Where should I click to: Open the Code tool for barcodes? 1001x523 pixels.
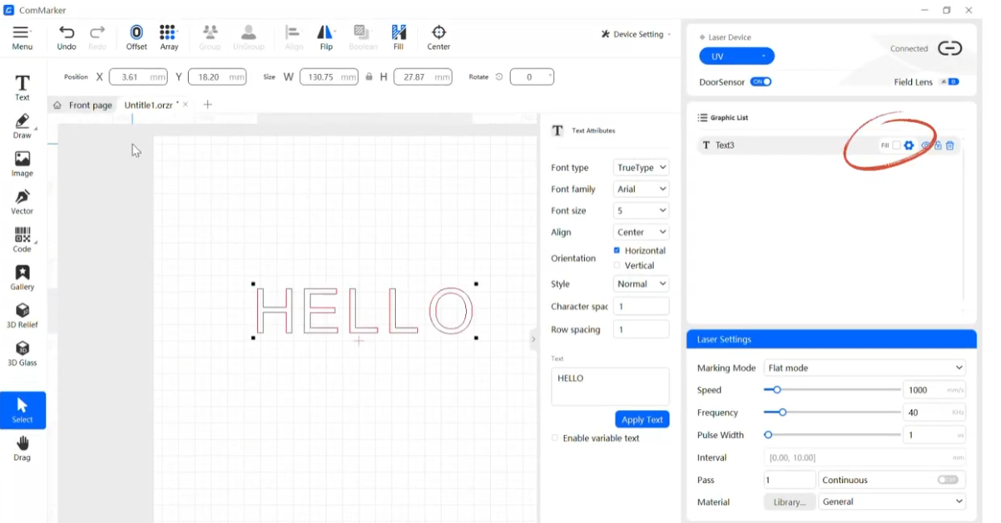21,239
